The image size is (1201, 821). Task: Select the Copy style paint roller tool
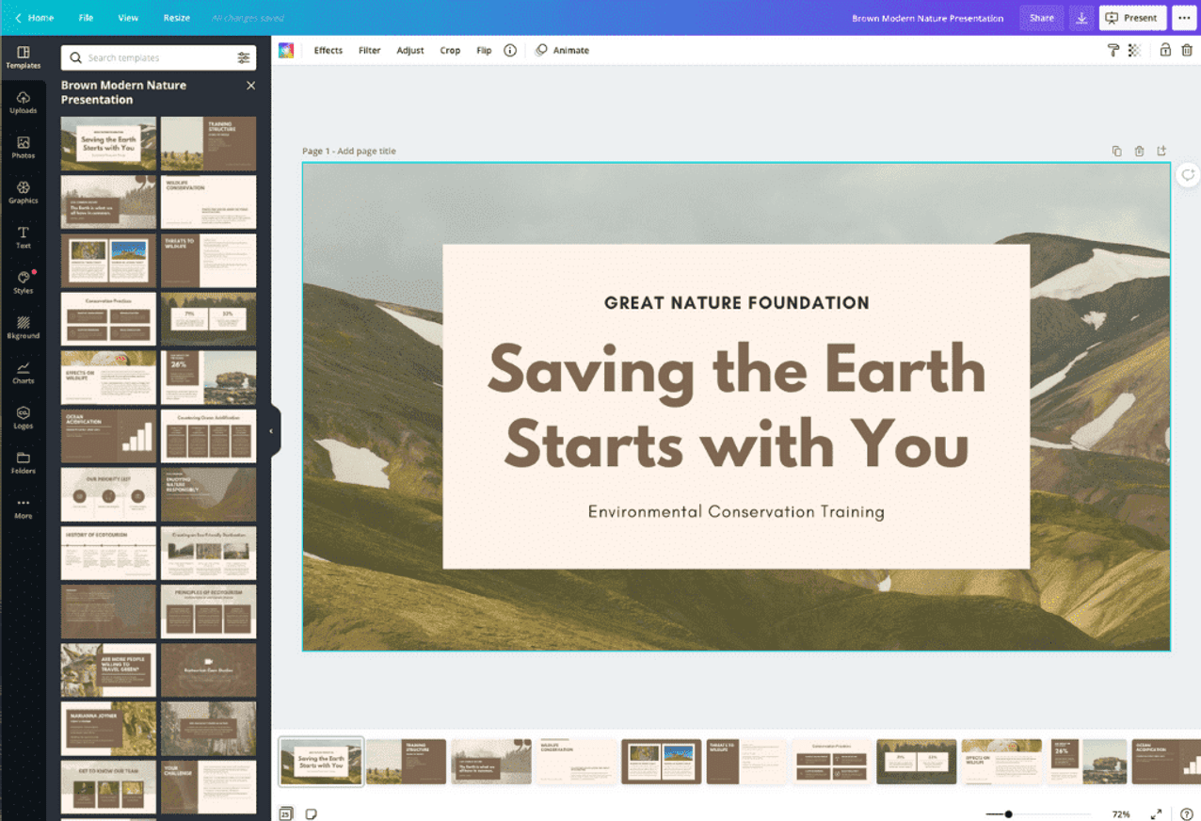click(1113, 50)
